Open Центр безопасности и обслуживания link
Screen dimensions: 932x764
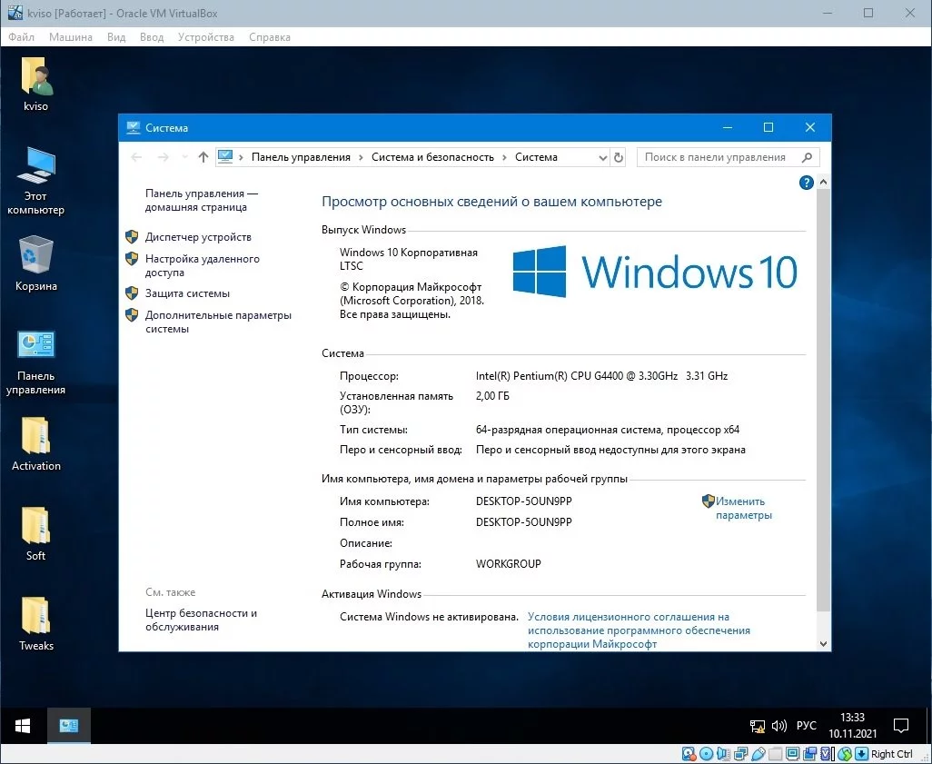pyautogui.click(x=201, y=620)
